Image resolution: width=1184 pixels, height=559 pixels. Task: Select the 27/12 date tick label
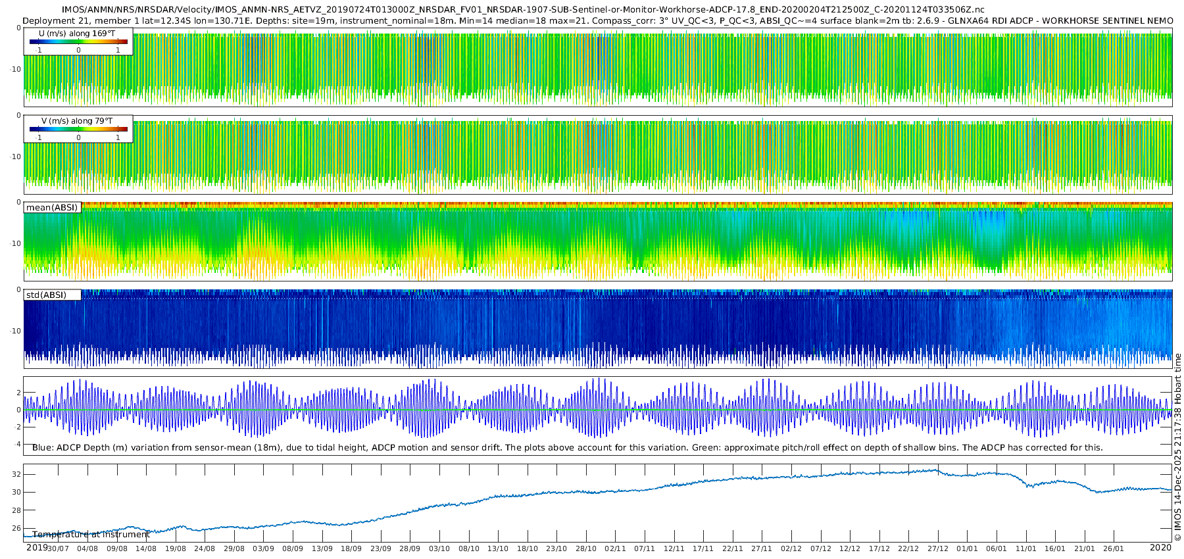[938, 548]
